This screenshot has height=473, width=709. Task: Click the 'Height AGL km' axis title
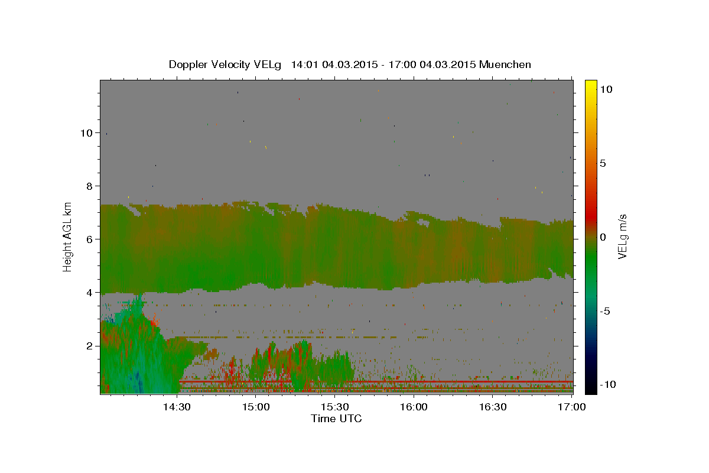click(x=68, y=237)
